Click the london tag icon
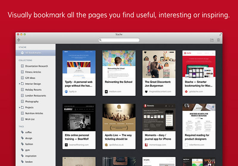Viewport: 238px width, 166px height. pos(22,162)
